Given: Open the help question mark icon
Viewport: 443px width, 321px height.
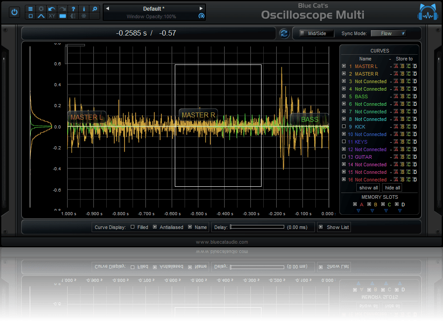Looking at the screenshot, I should click(x=73, y=9).
